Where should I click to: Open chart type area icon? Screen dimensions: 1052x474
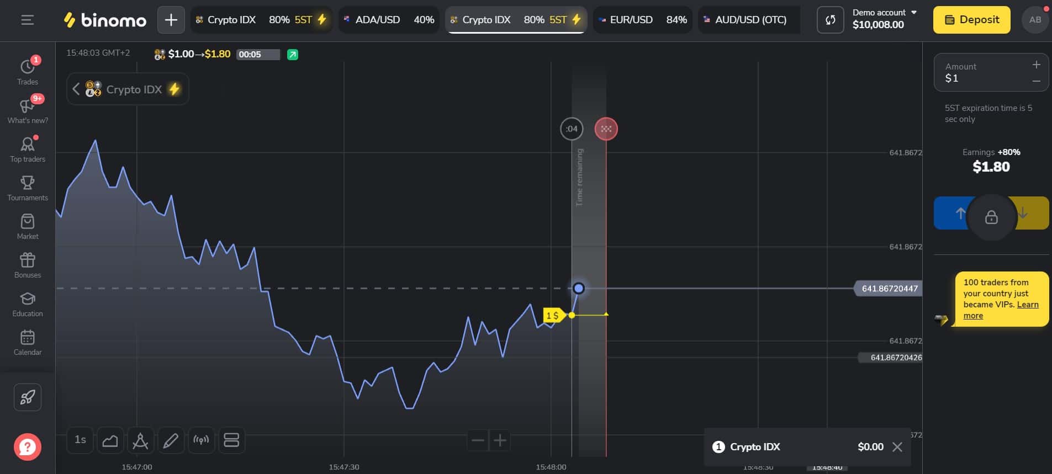pyautogui.click(x=110, y=440)
